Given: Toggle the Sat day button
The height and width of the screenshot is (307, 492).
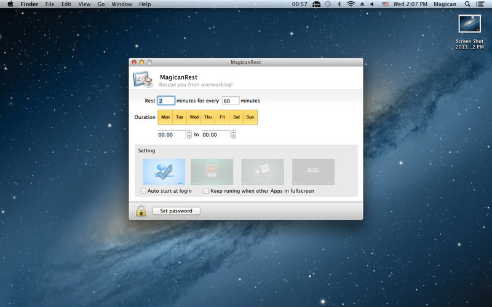Looking at the screenshot, I should pyautogui.click(x=236, y=117).
